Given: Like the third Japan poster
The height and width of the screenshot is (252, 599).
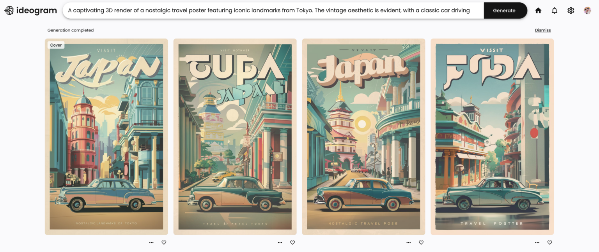Looking at the screenshot, I should pos(421,242).
